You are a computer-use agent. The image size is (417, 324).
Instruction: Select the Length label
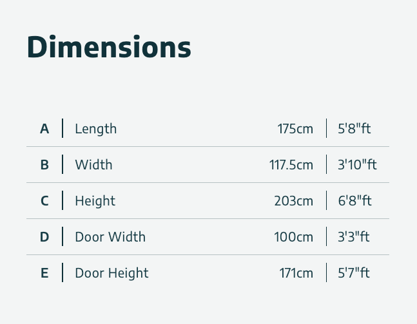pyautogui.click(x=96, y=129)
